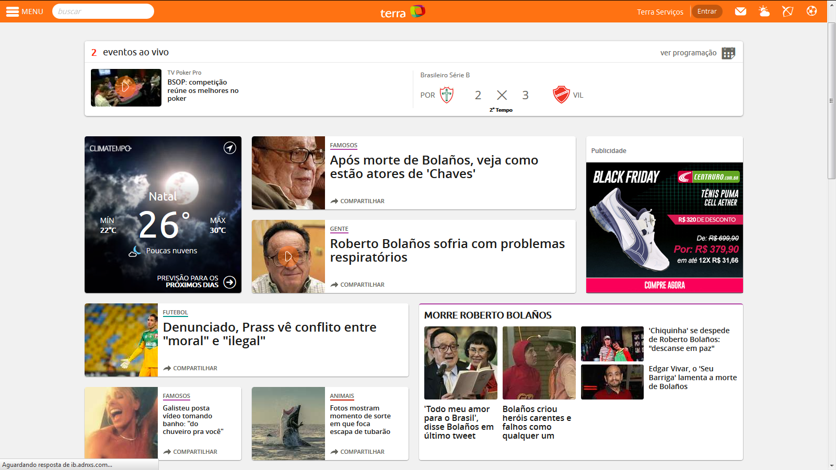Viewport: 836px width, 470px height.
Task: Open the Galisteu shower video headline
Action: click(193, 420)
